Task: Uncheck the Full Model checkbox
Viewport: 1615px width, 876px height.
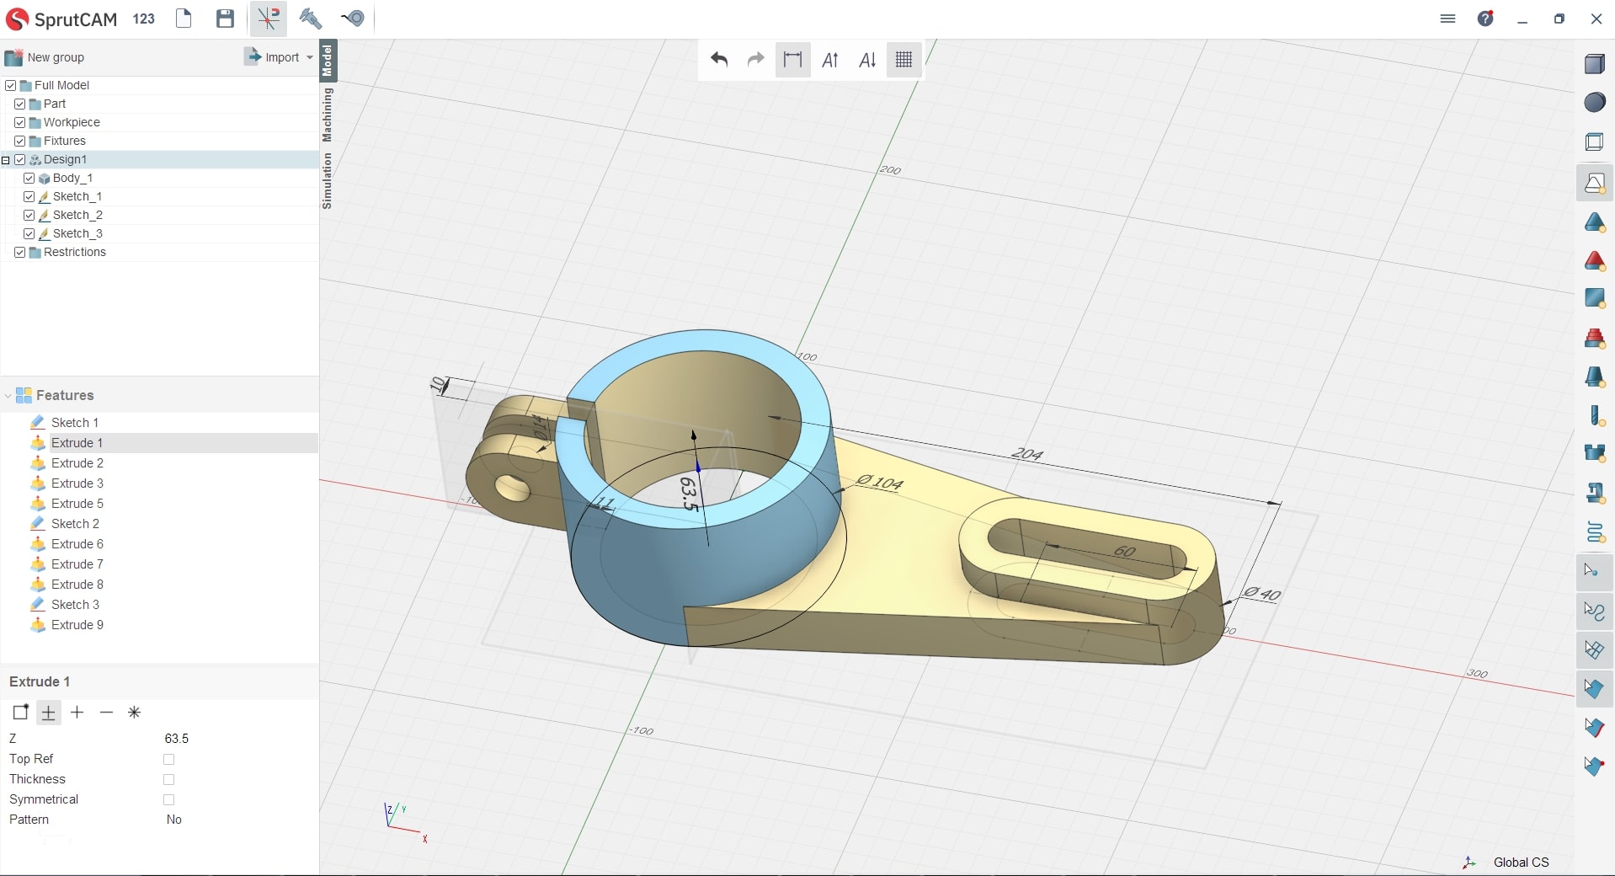Action: [11, 85]
